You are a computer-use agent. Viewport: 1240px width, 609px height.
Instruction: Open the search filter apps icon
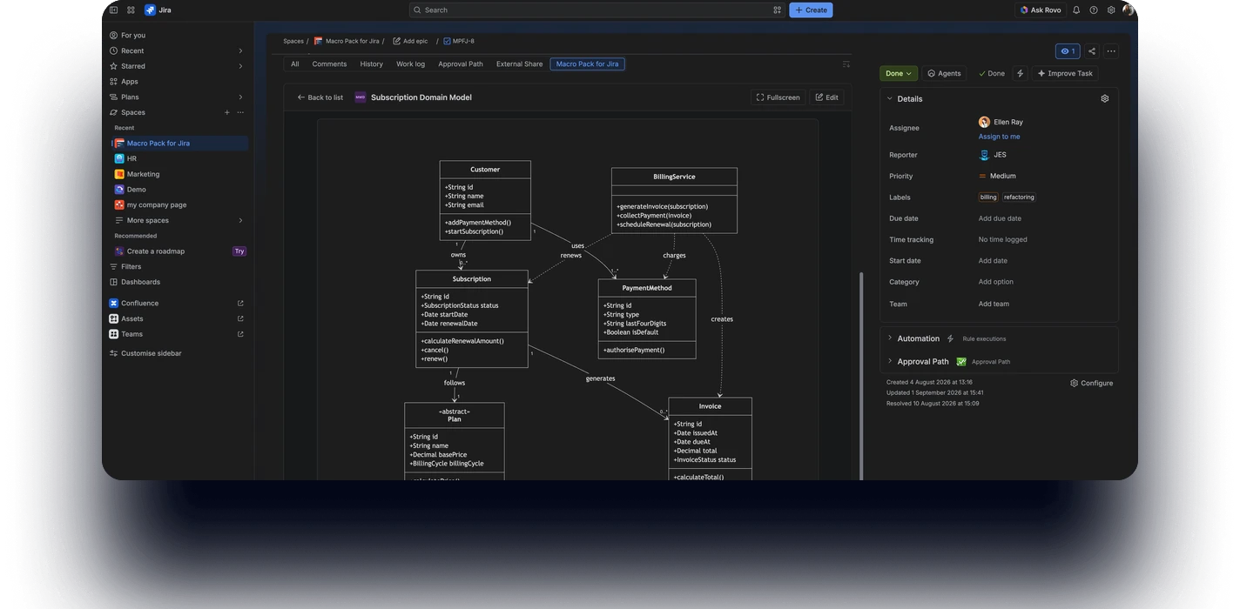coord(777,10)
